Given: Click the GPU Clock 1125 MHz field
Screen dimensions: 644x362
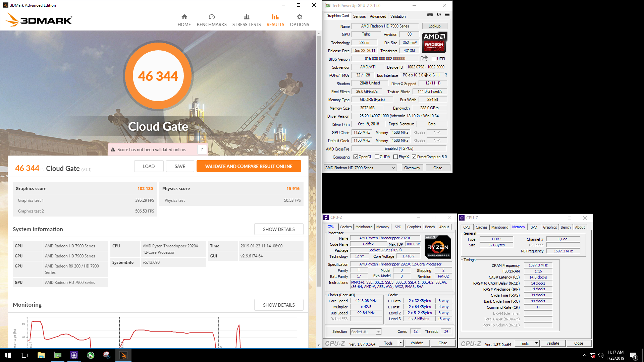Looking at the screenshot, I should click(362, 132).
